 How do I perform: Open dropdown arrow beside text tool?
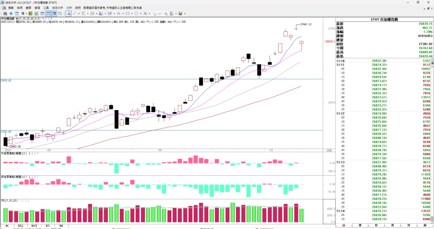149,14
